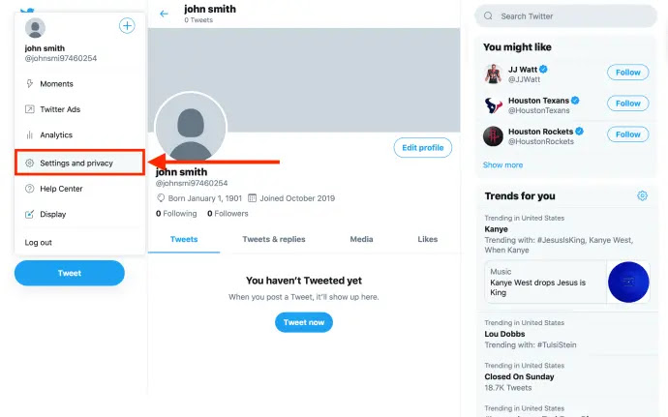Switch to the Media tab
668x417 pixels.
(x=361, y=239)
